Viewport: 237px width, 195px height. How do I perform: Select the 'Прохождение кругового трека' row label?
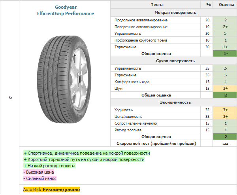tap(141, 40)
